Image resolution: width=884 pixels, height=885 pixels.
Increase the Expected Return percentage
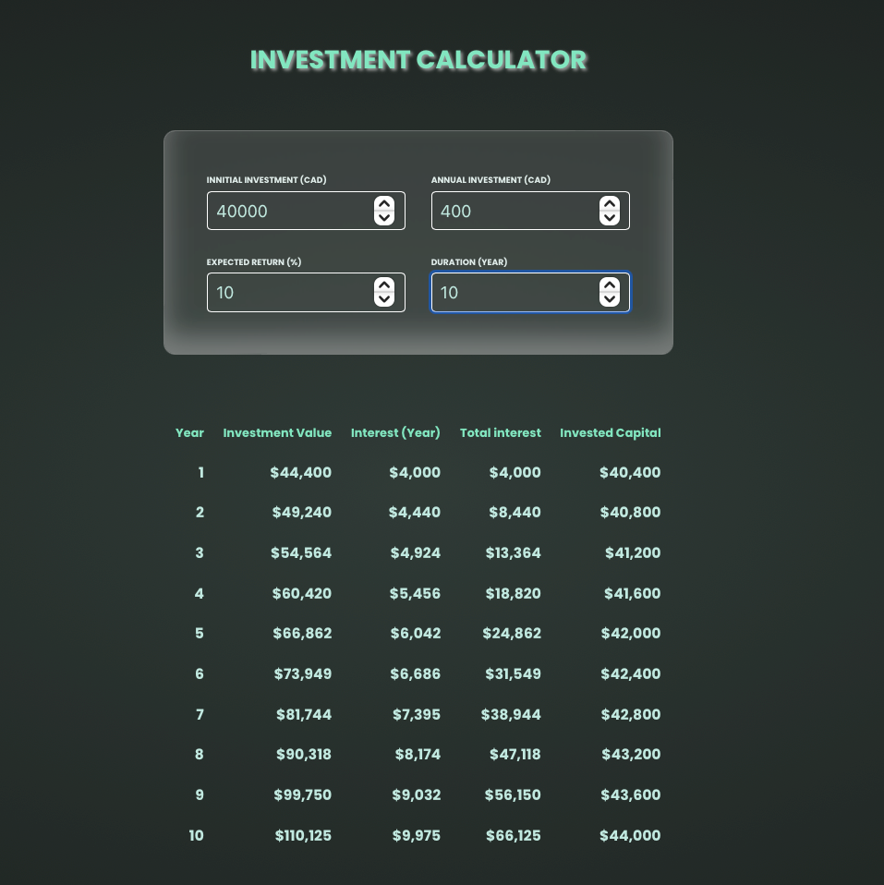[x=384, y=285]
